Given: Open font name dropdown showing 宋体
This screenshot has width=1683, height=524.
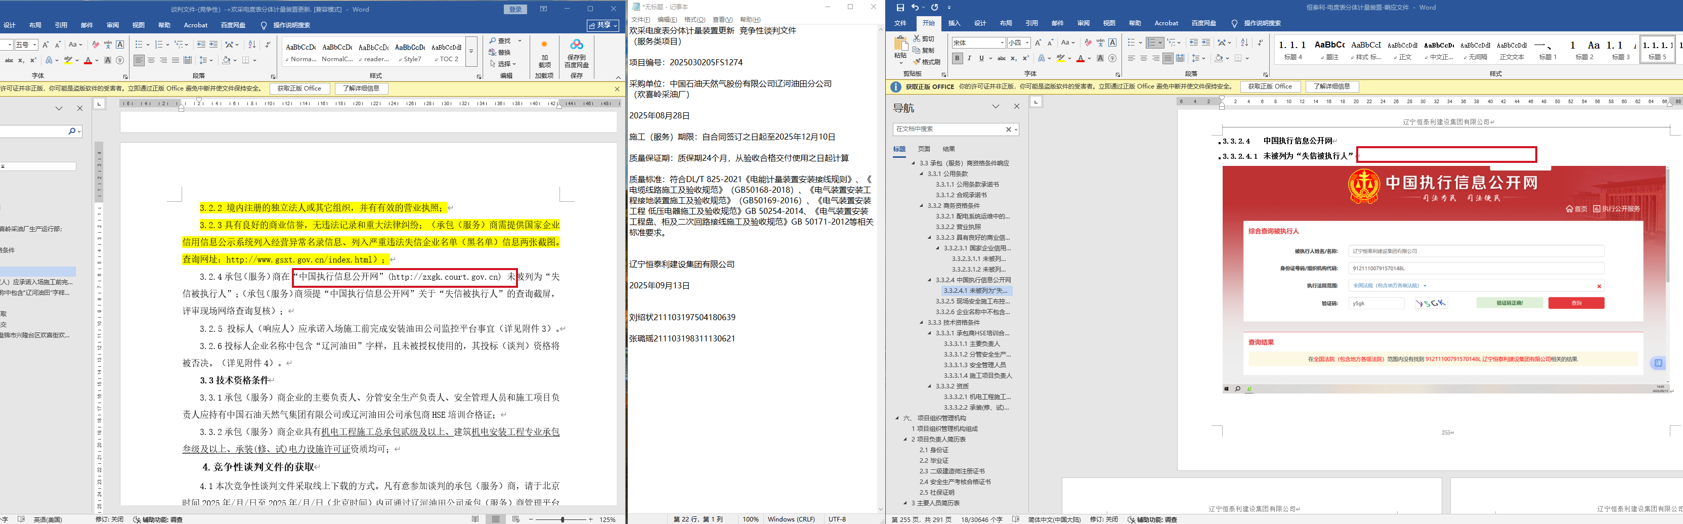Looking at the screenshot, I should [1002, 43].
